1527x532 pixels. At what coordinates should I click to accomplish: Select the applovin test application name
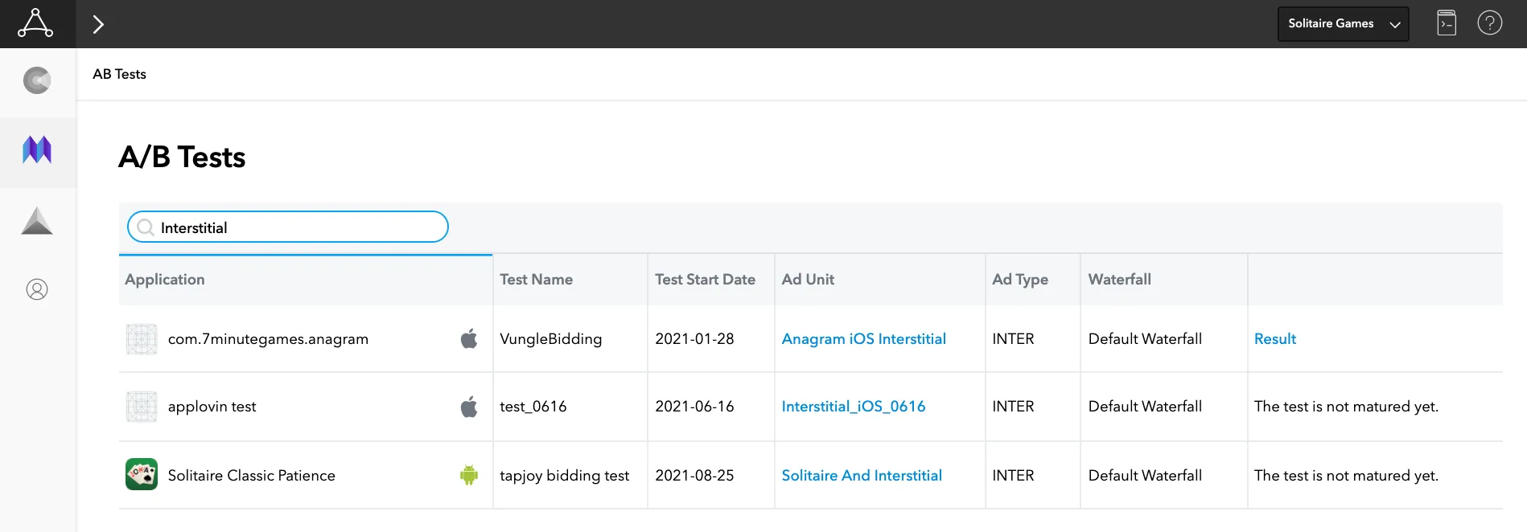point(212,407)
